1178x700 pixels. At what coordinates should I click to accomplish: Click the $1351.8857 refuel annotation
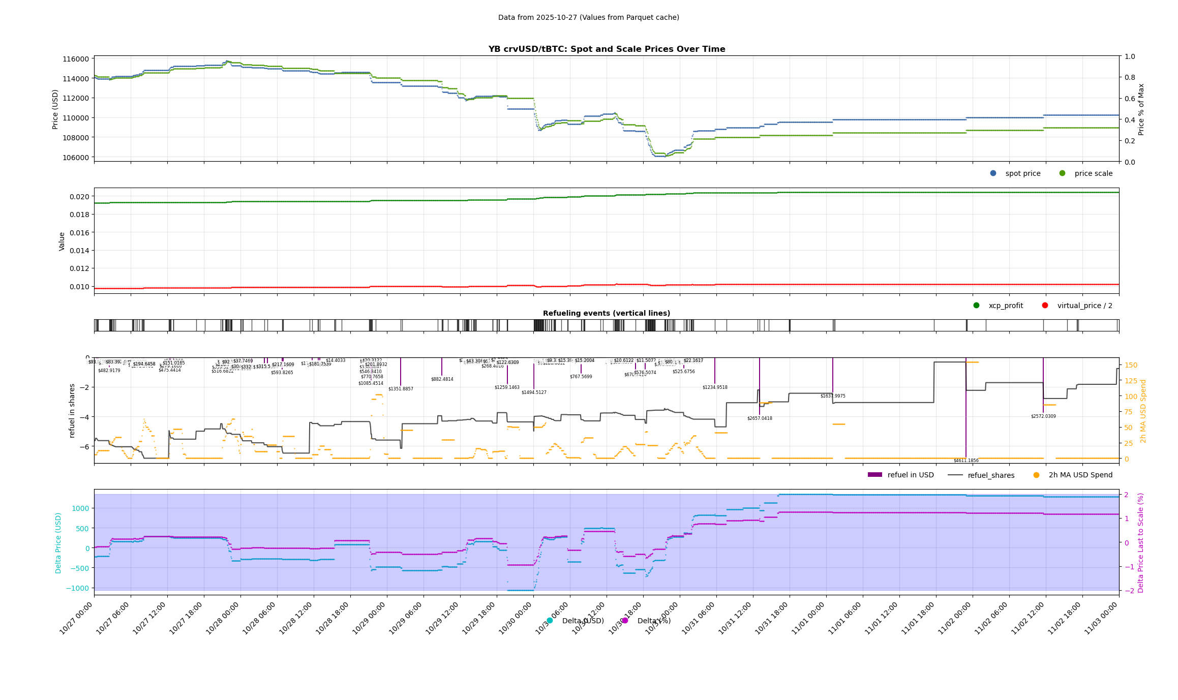tap(401, 389)
